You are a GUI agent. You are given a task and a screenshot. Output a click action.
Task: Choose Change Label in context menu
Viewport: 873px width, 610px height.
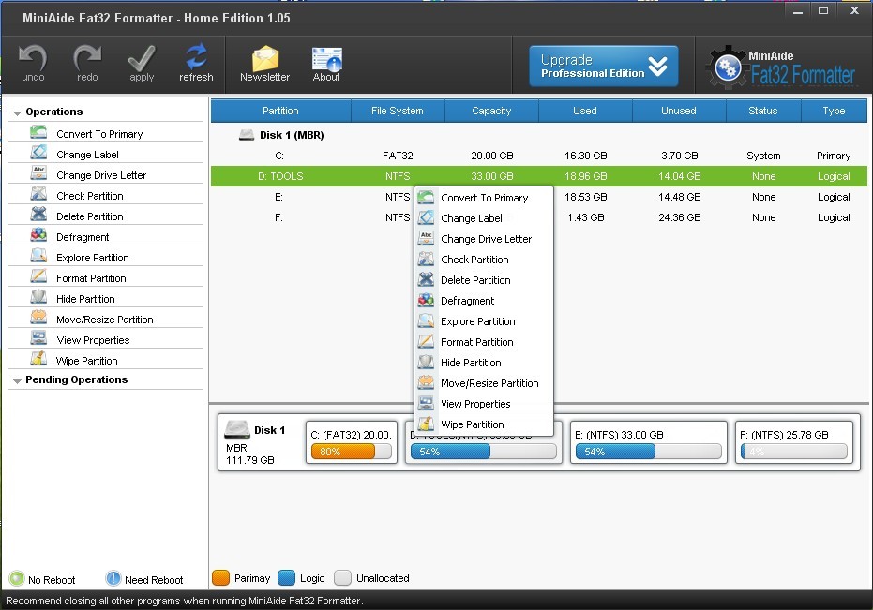tap(484, 218)
